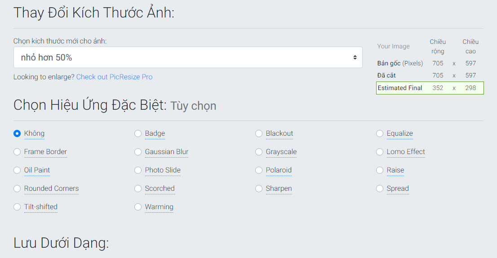Select the Spread effect radio button
Viewport: 497px width, 258px height.
[x=380, y=189]
